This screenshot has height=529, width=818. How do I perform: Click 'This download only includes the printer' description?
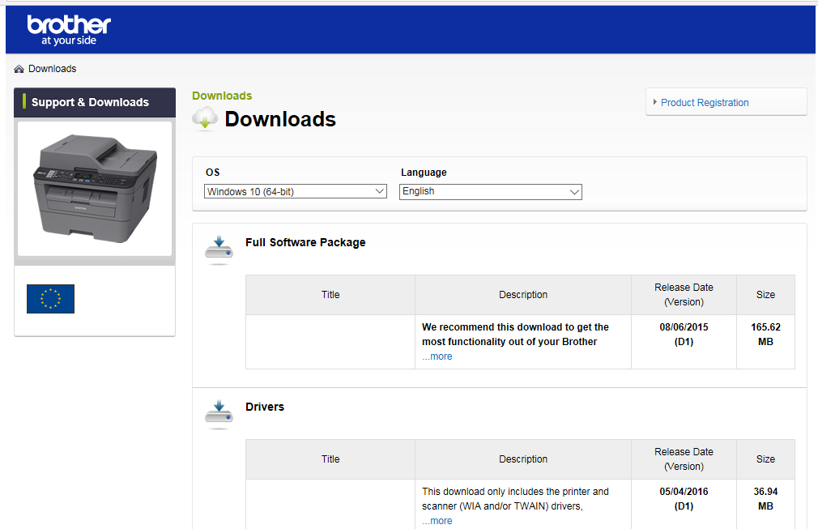(515, 499)
